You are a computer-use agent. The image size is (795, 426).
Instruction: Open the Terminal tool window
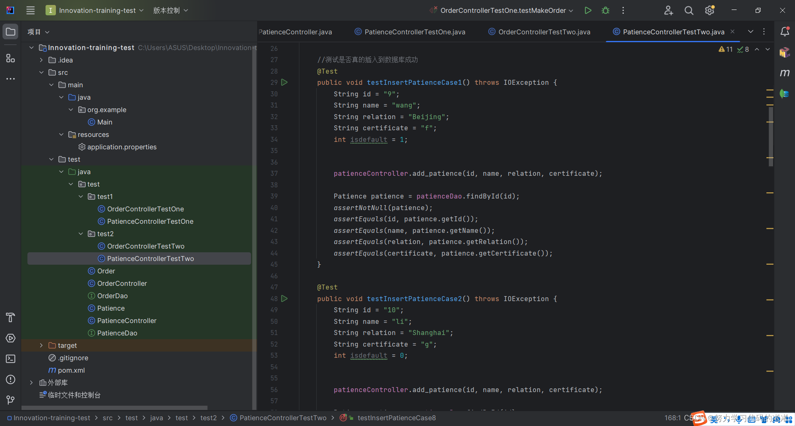point(11,359)
